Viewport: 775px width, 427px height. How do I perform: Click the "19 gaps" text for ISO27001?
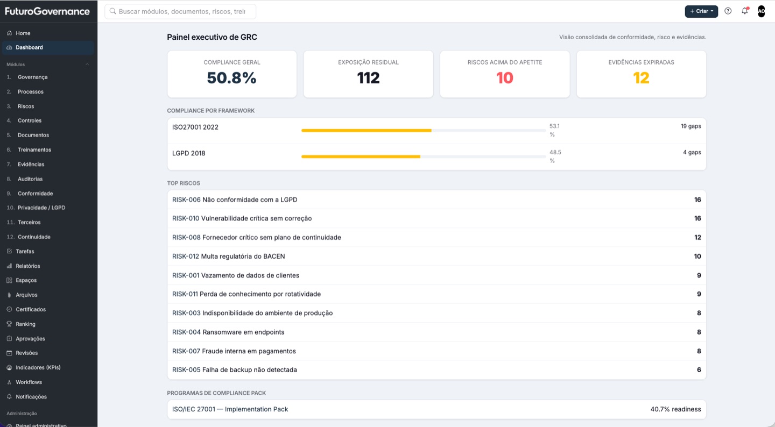pyautogui.click(x=691, y=126)
